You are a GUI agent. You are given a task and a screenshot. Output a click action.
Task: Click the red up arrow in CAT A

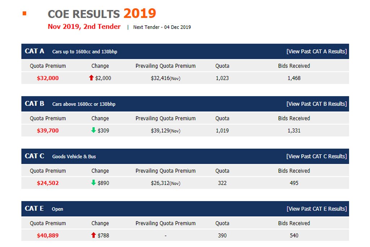[x=91, y=78]
